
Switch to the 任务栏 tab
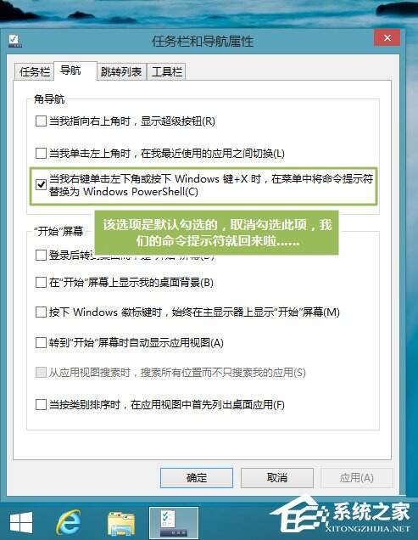point(34,72)
